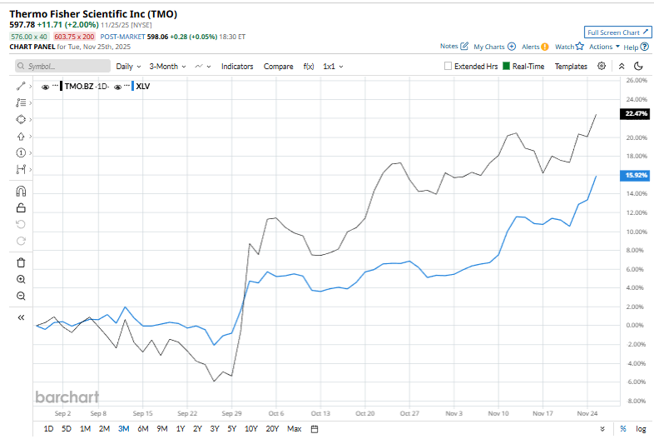Open chart settings gear icon
This screenshot has width=654, height=439.
pyautogui.click(x=602, y=66)
